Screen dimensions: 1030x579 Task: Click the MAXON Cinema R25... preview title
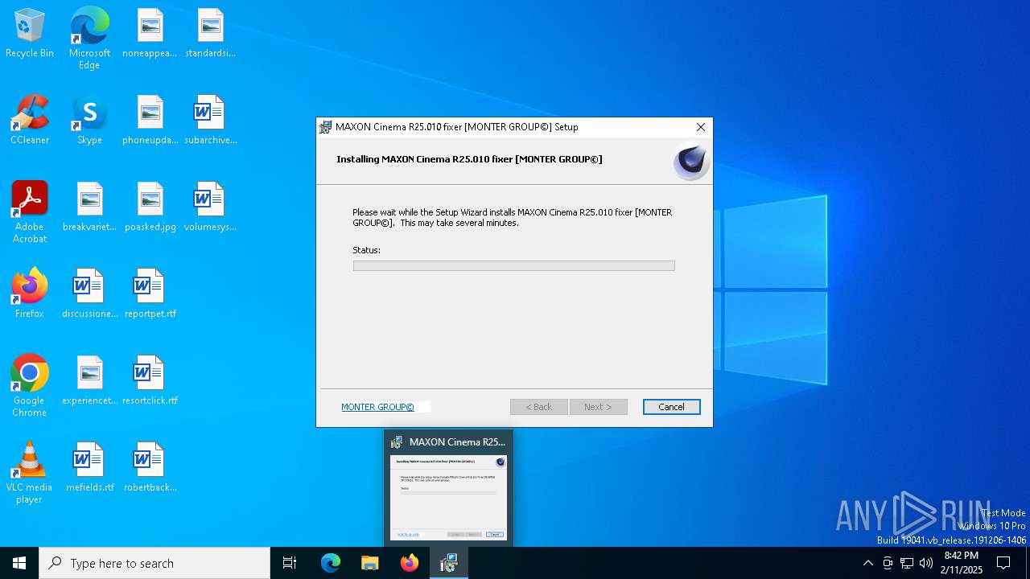pyautogui.click(x=457, y=441)
